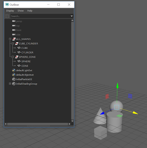This screenshot has height=148, width=147.
Task: Expand the initialShadingGroup node
Action: click(x=10, y=84)
